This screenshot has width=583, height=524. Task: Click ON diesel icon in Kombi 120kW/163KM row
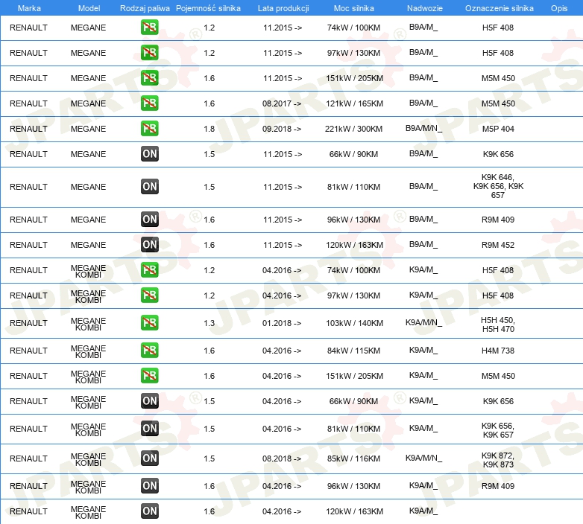pos(149,511)
